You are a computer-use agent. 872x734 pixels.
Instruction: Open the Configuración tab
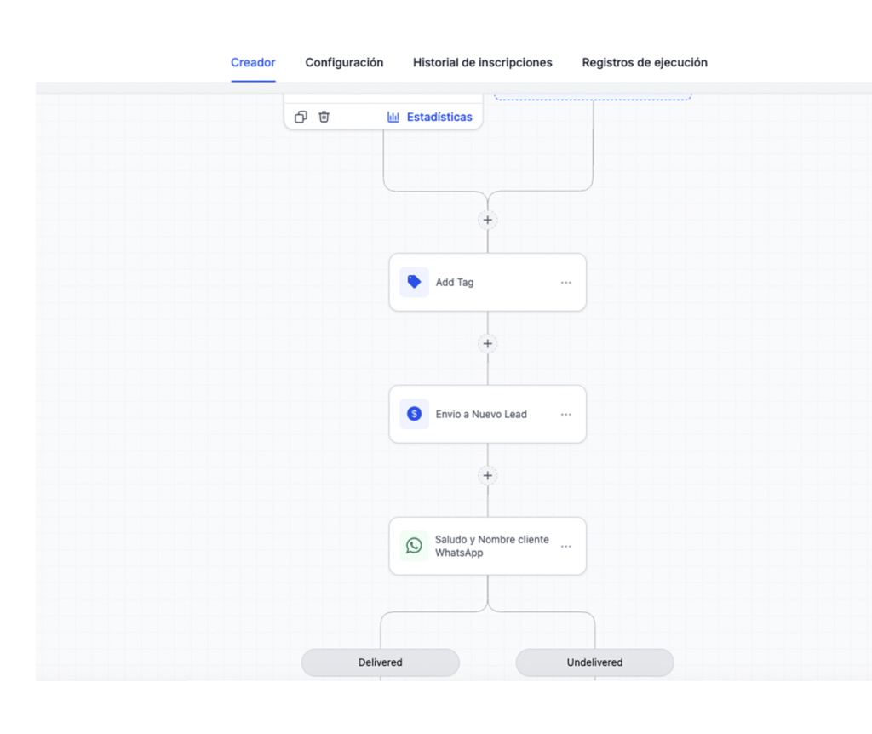pos(344,63)
